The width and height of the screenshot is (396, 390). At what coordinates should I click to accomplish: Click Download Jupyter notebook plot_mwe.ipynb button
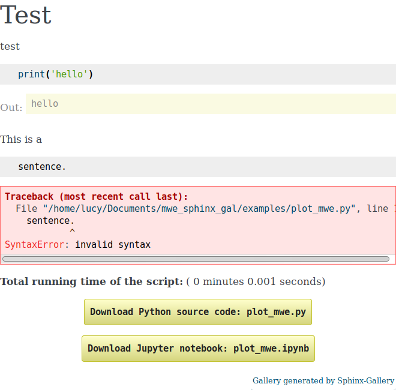pos(198,348)
